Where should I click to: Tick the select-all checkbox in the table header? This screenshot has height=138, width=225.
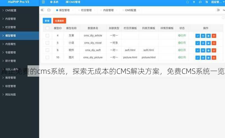click(47, 28)
